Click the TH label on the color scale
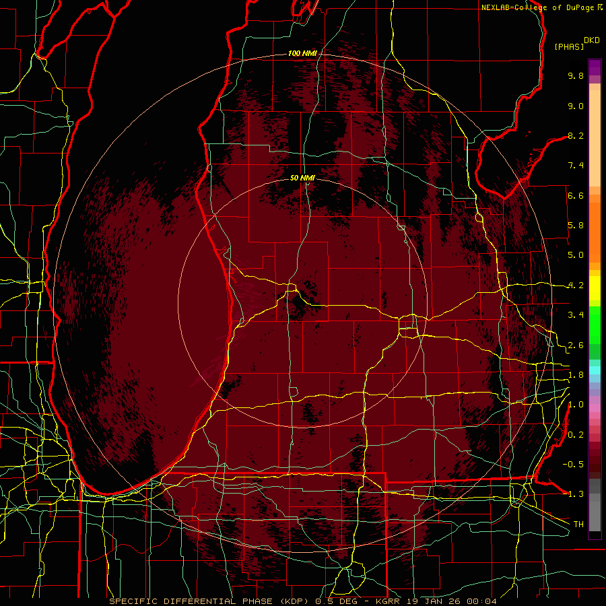This screenshot has height=606, width=606. tap(578, 524)
